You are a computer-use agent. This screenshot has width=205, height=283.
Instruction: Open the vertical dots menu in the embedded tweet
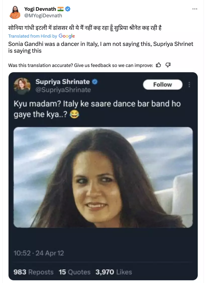coord(189,85)
